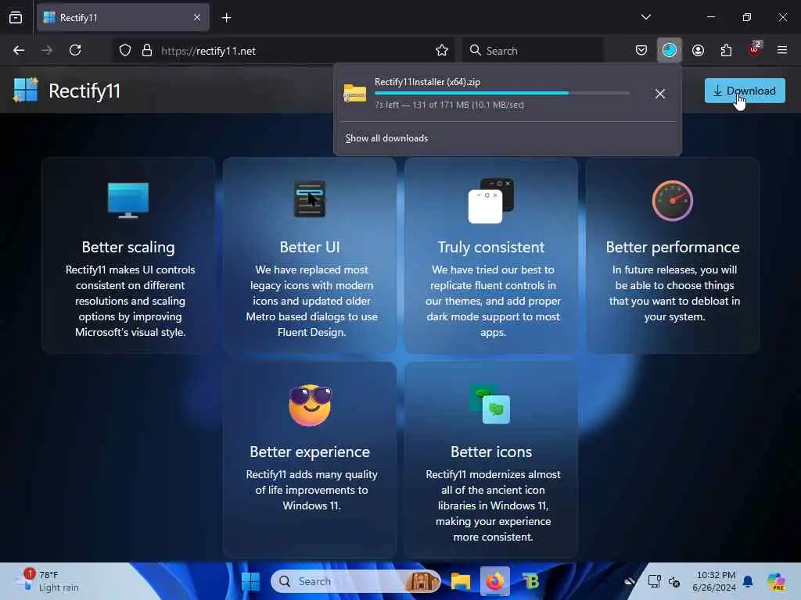Save page to Pocket

click(641, 51)
